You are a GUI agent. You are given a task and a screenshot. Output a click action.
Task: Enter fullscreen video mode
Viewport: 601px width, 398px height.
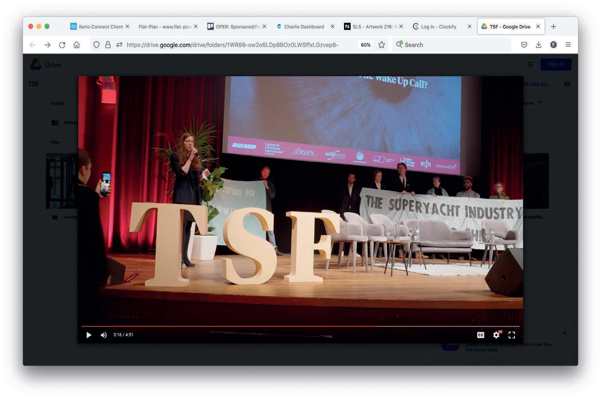pyautogui.click(x=512, y=335)
